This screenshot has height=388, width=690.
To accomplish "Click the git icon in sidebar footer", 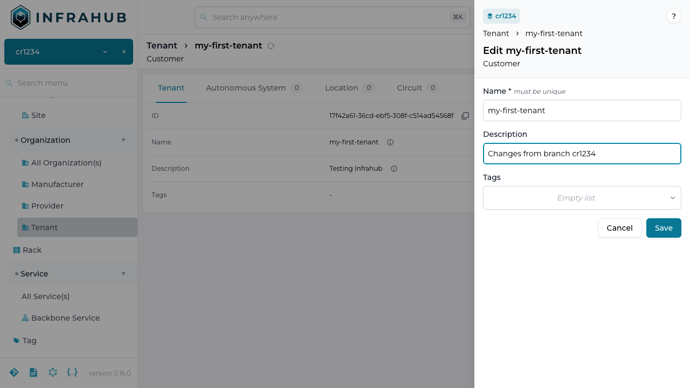I will [14, 372].
